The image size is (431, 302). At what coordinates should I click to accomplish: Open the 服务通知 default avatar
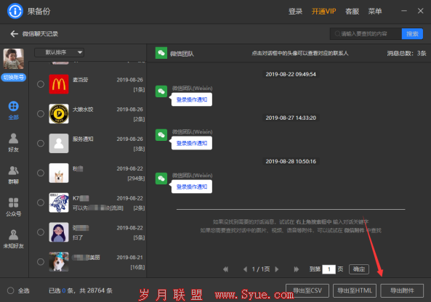(59, 143)
